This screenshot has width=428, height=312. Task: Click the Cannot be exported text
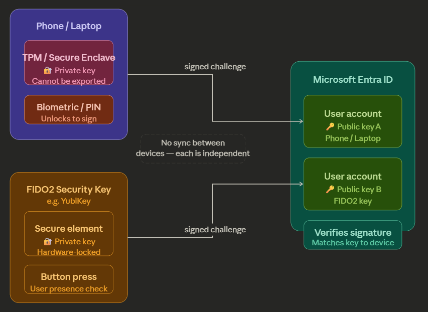tap(69, 81)
